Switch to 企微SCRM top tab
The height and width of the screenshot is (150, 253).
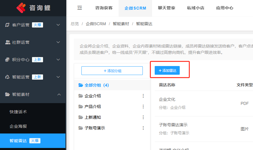click(135, 8)
